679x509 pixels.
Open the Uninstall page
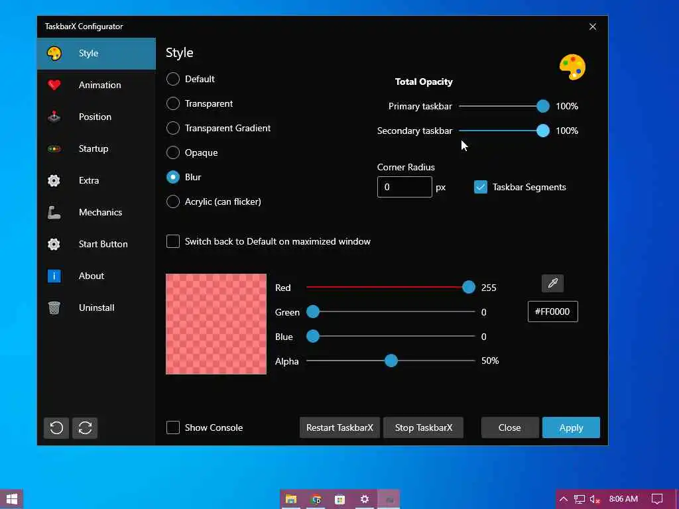(96, 308)
